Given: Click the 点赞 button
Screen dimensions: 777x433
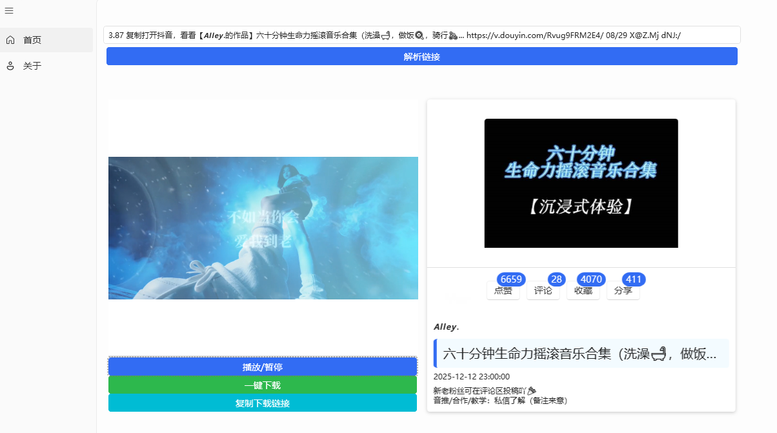Looking at the screenshot, I should point(503,291).
